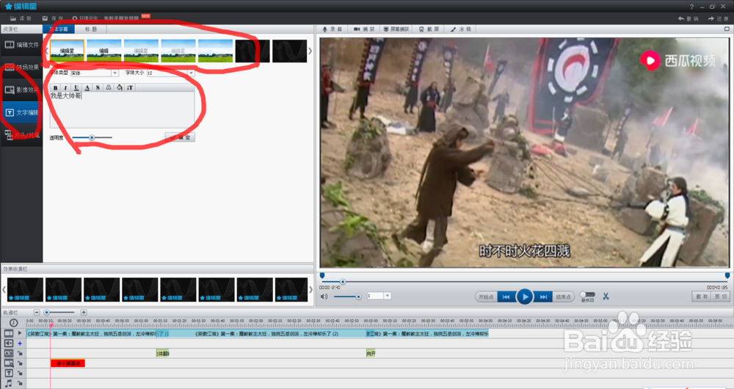Expand the video track arrow
734x389 pixels.
pos(20,333)
